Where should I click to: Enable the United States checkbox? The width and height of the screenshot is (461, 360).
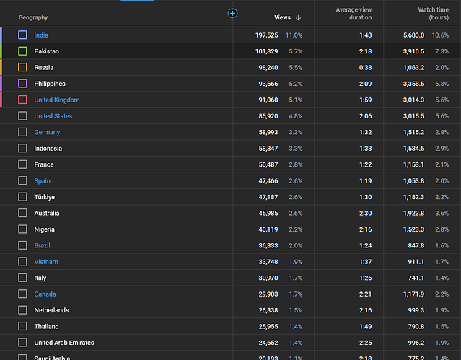pyautogui.click(x=22, y=116)
